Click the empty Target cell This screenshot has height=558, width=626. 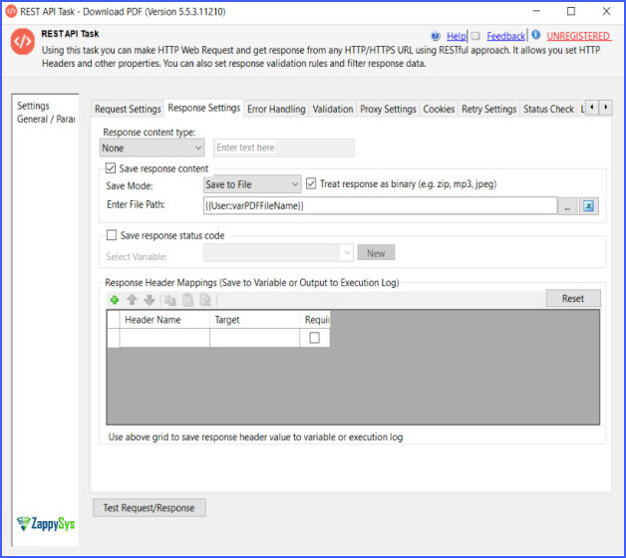tap(254, 338)
